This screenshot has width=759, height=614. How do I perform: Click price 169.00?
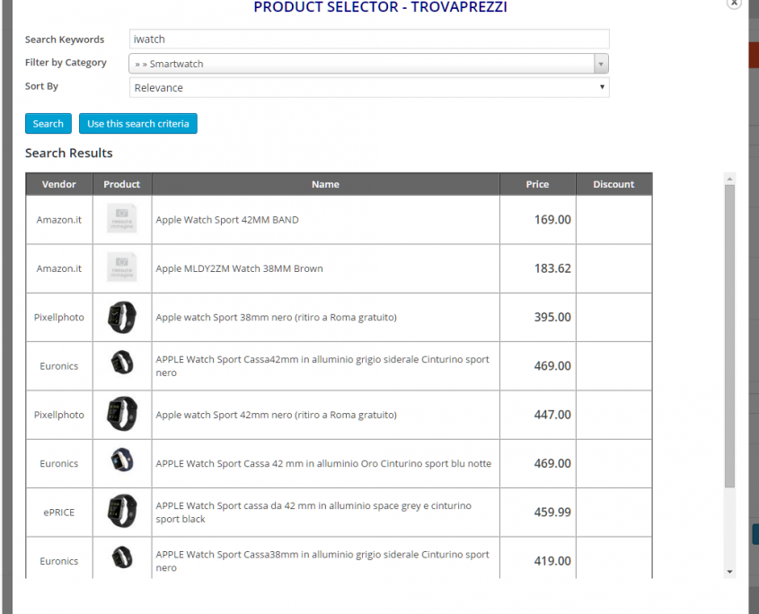(x=552, y=220)
